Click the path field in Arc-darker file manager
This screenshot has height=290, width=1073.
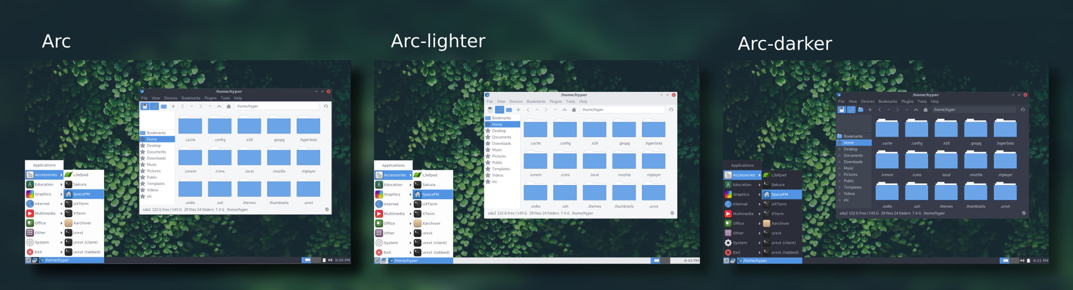tap(972, 110)
